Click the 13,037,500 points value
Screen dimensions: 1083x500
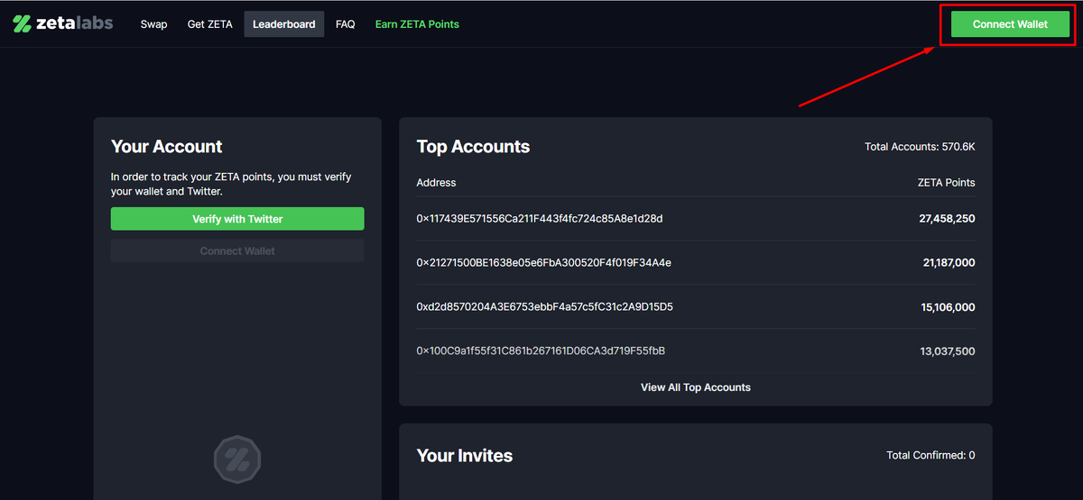[948, 351]
